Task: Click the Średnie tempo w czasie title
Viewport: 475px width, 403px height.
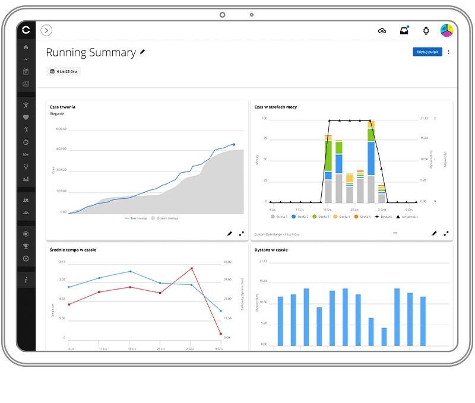Action: (x=73, y=250)
